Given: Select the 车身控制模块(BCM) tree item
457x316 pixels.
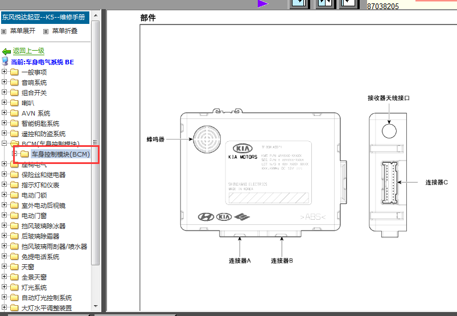Looking at the screenshot, I should point(61,154).
